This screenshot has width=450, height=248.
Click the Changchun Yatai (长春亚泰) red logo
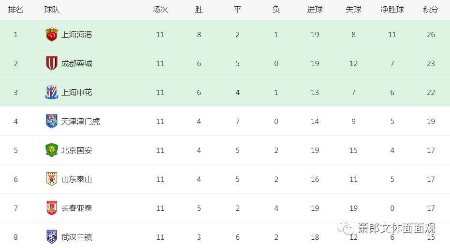52,208
